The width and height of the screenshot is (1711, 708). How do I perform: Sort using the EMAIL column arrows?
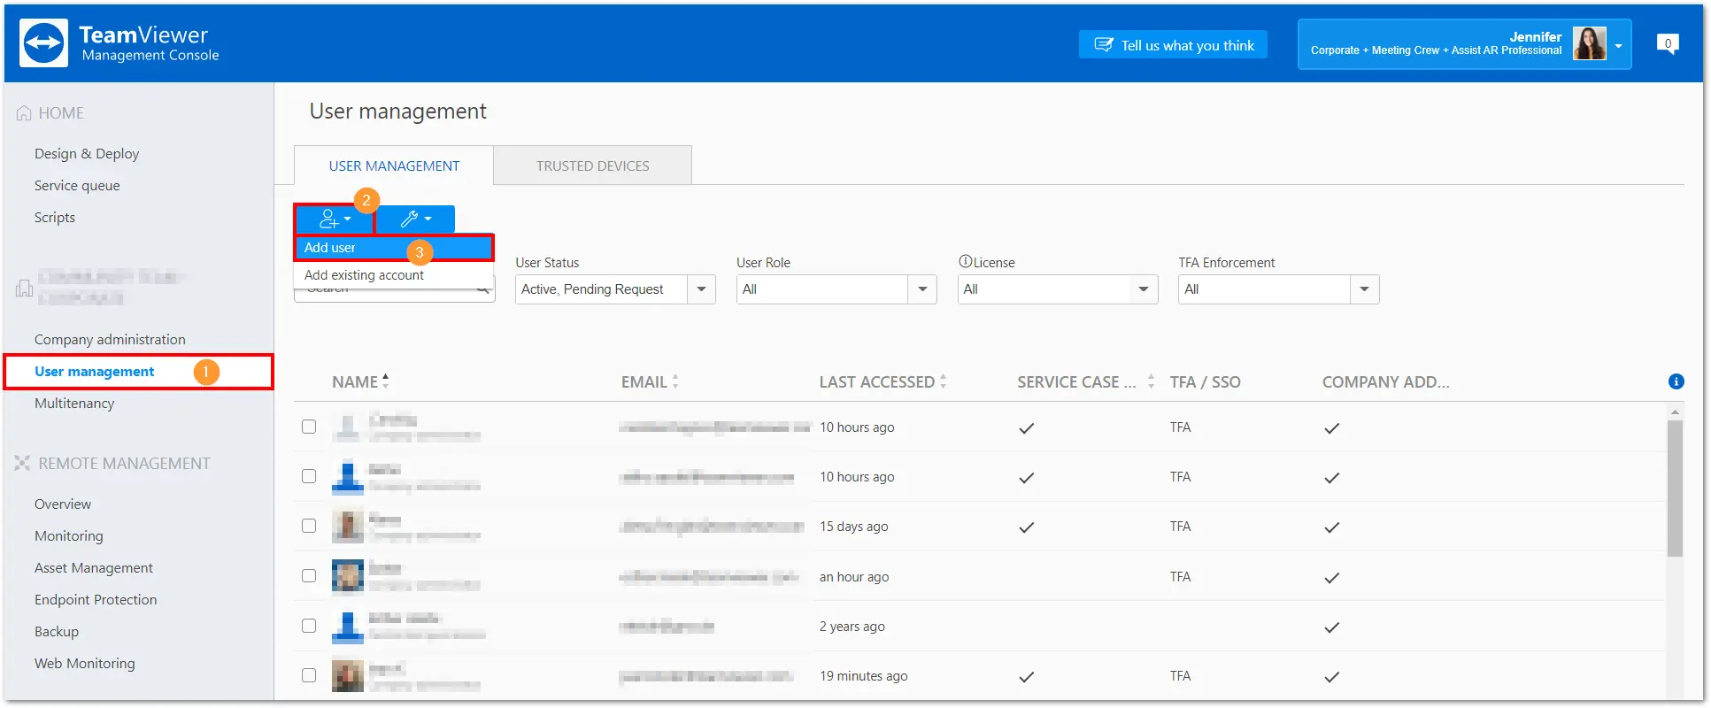[x=675, y=381]
